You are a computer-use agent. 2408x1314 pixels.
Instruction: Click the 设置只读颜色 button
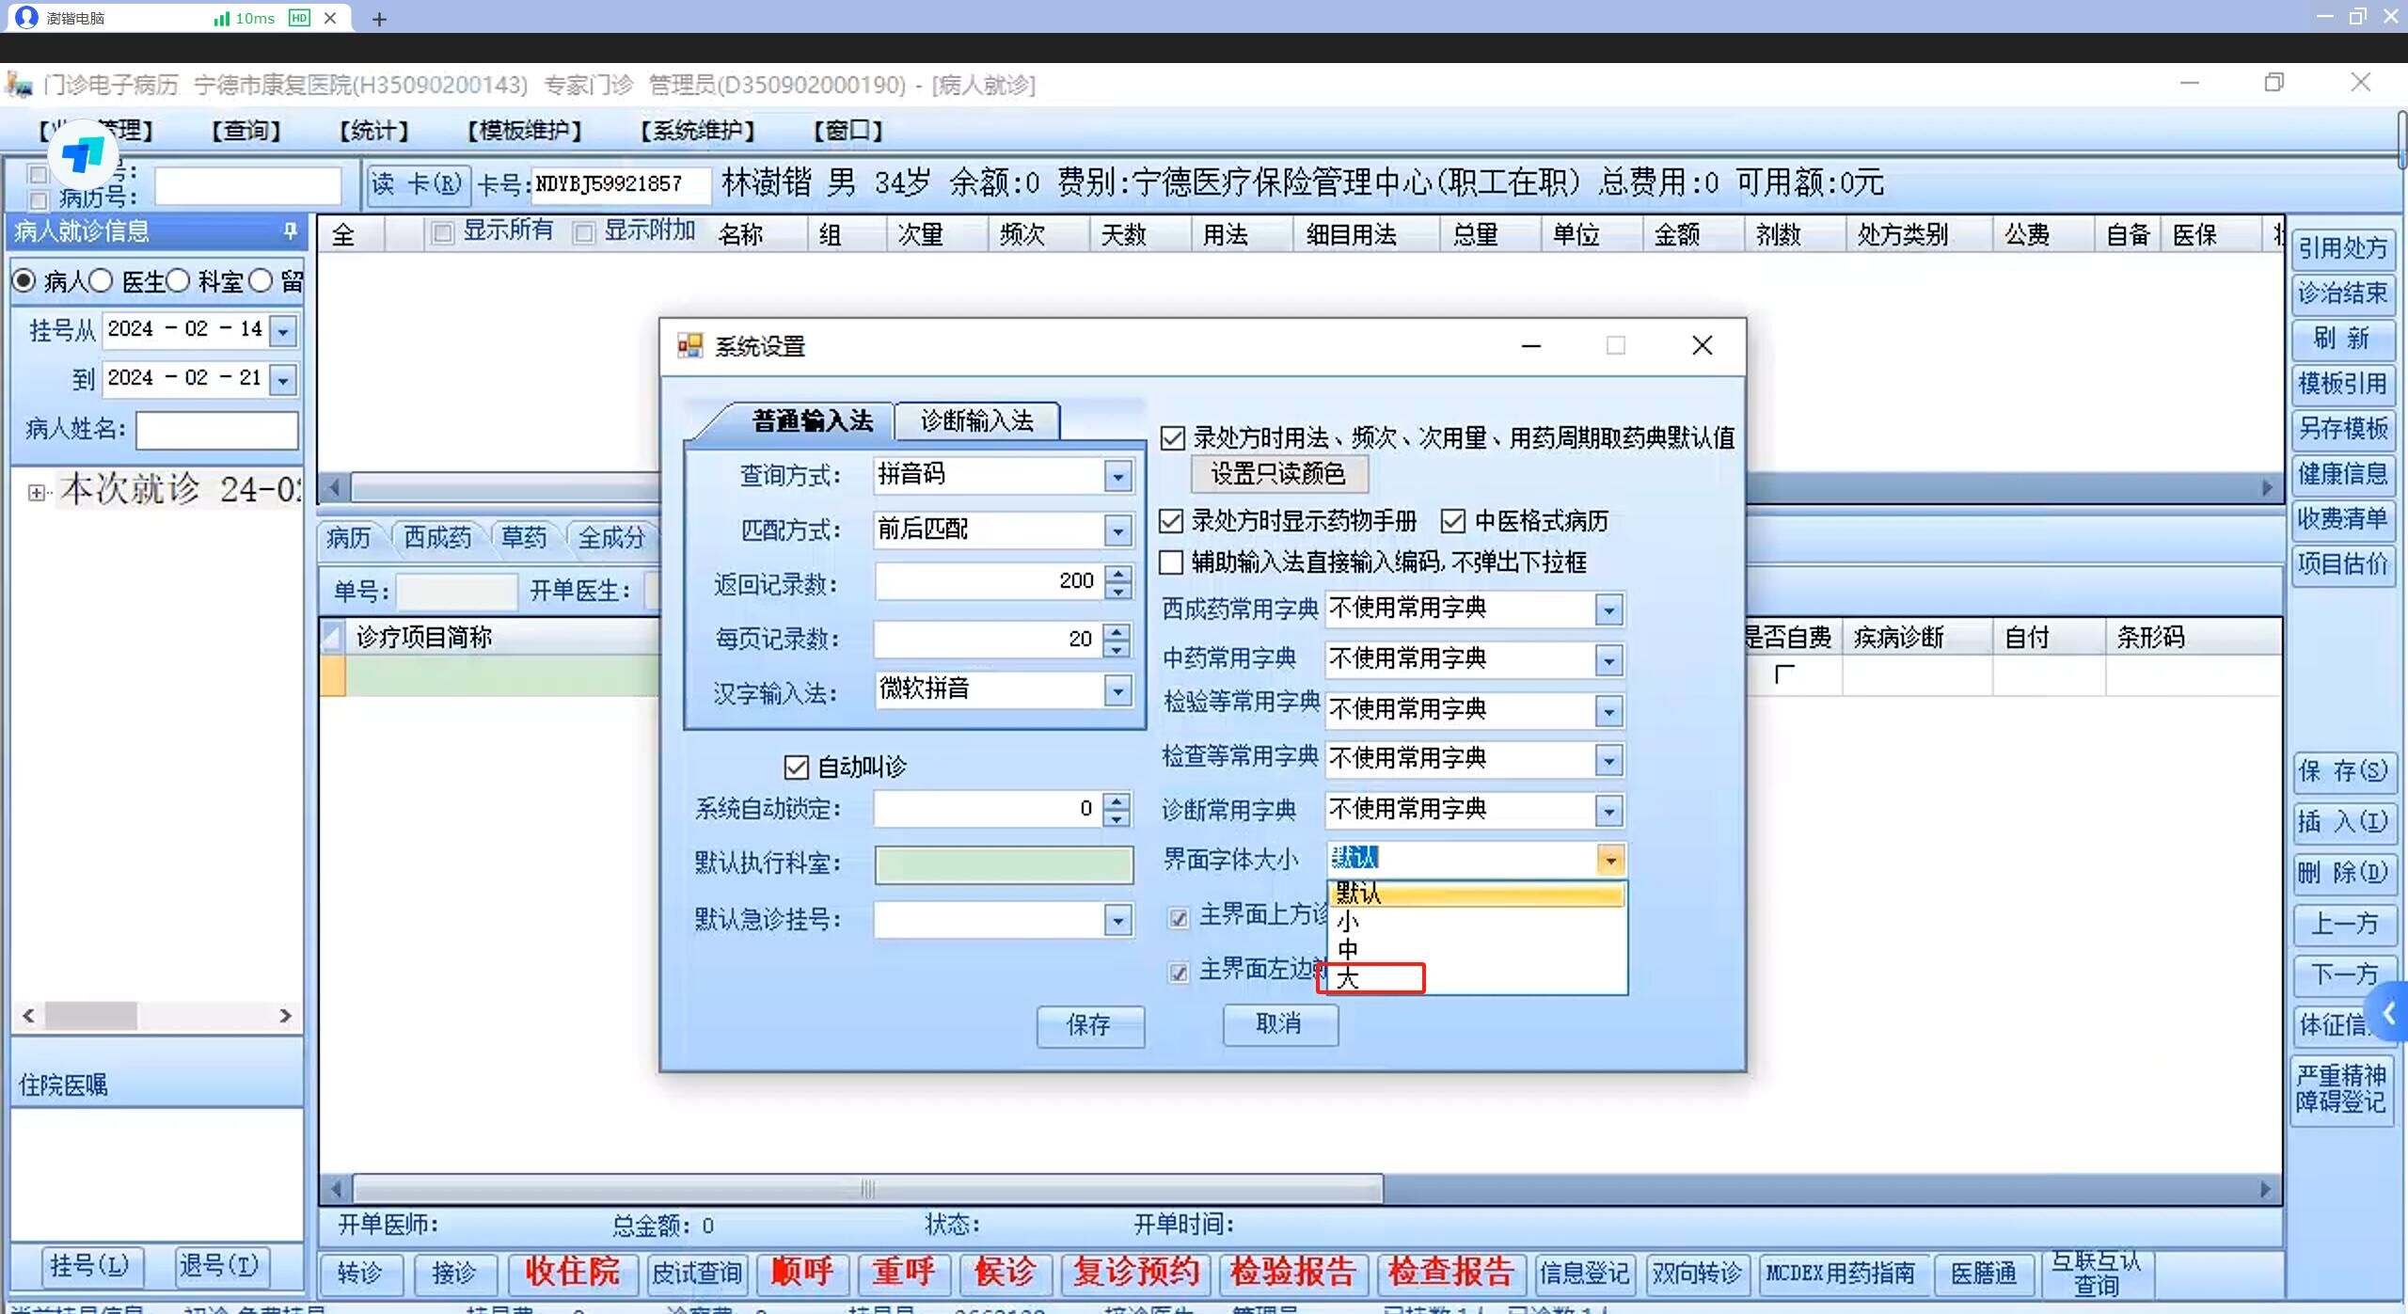[x=1277, y=474]
